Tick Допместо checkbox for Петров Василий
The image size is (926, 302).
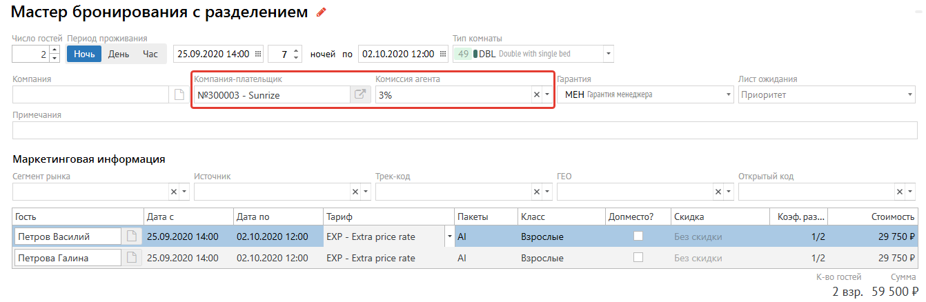click(638, 236)
